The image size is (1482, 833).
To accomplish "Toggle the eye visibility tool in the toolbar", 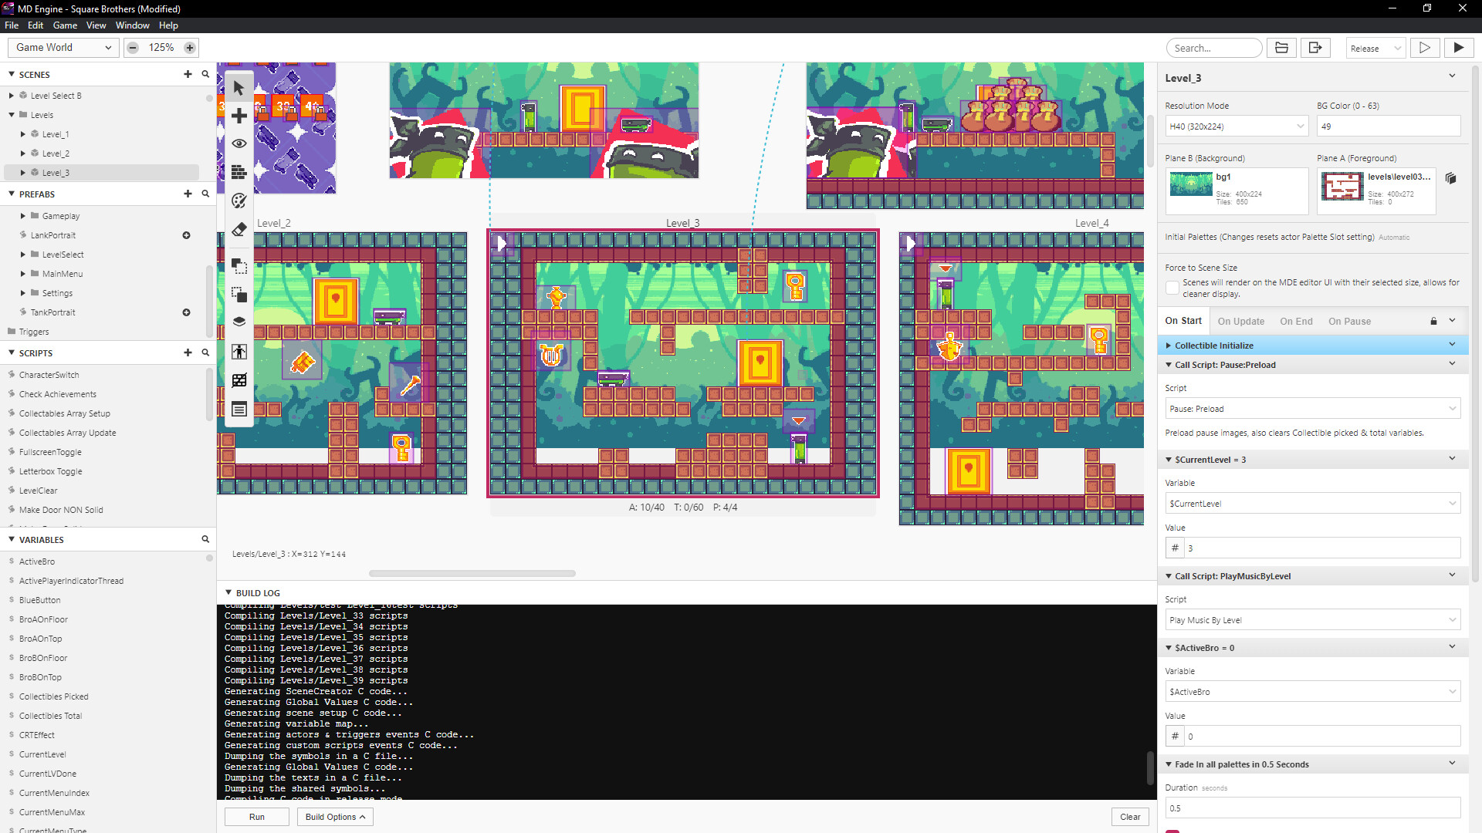I will click(x=239, y=143).
